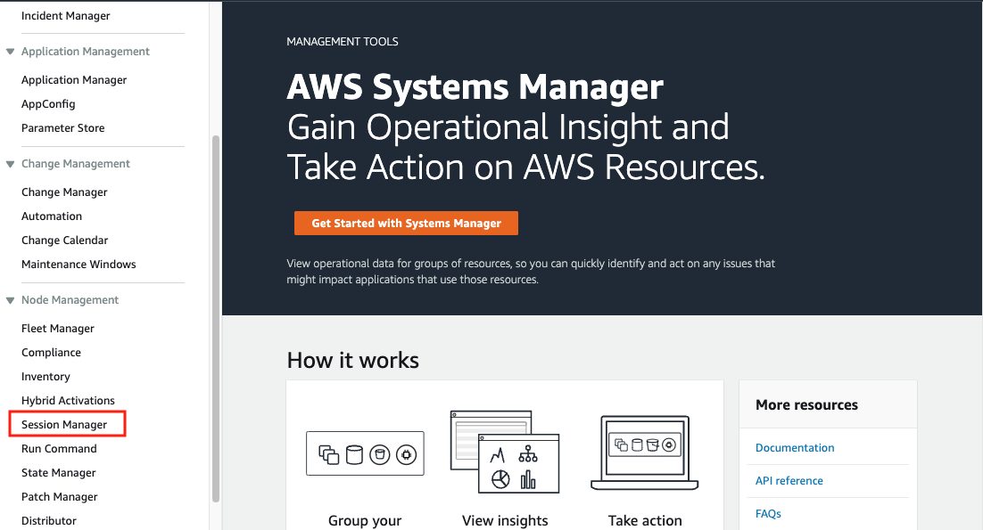Open AppConfig from navigation
983x530 pixels.
point(48,104)
